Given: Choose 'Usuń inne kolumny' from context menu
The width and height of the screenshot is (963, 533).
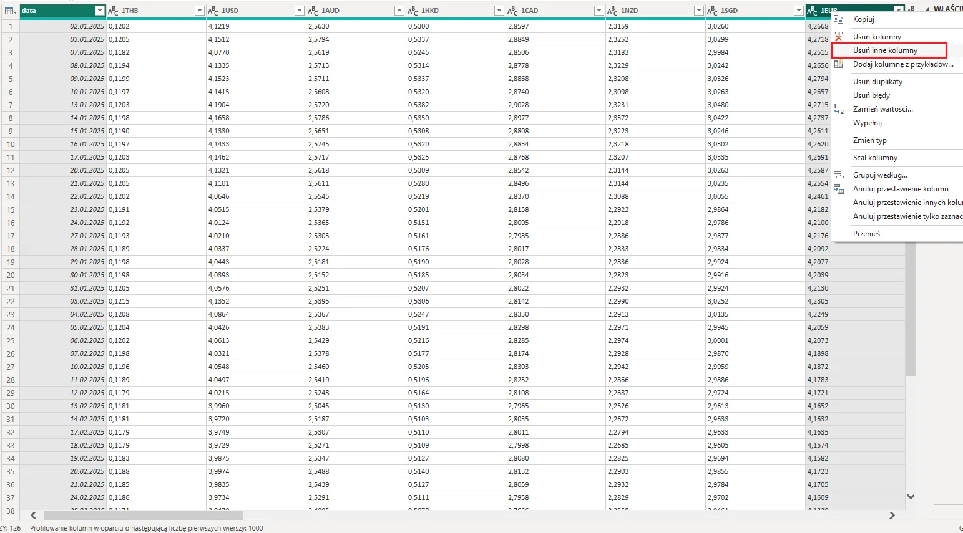Looking at the screenshot, I should (885, 50).
